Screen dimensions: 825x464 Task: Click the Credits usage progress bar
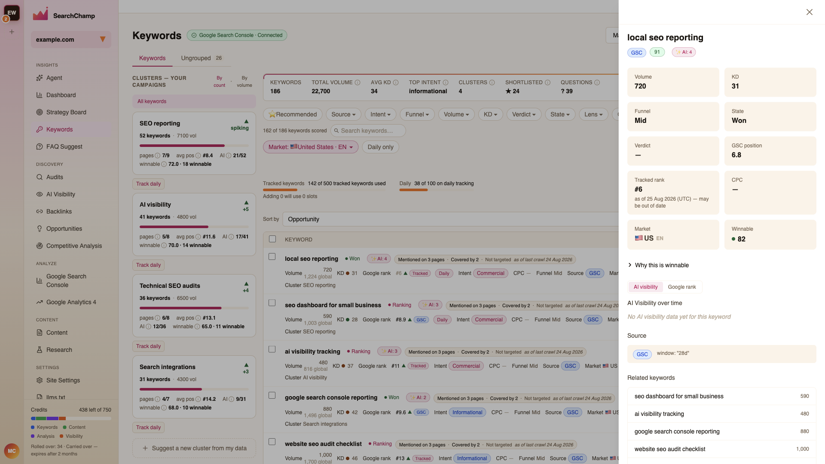pyautogui.click(x=71, y=418)
